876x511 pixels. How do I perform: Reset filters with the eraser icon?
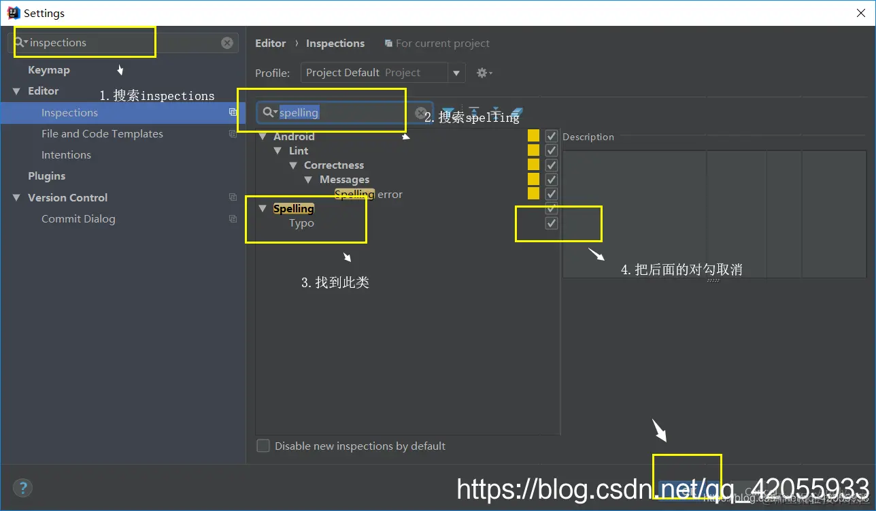518,111
